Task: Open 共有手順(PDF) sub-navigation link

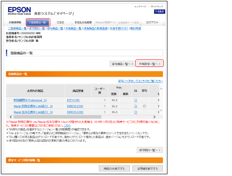Action: (x=119, y=28)
